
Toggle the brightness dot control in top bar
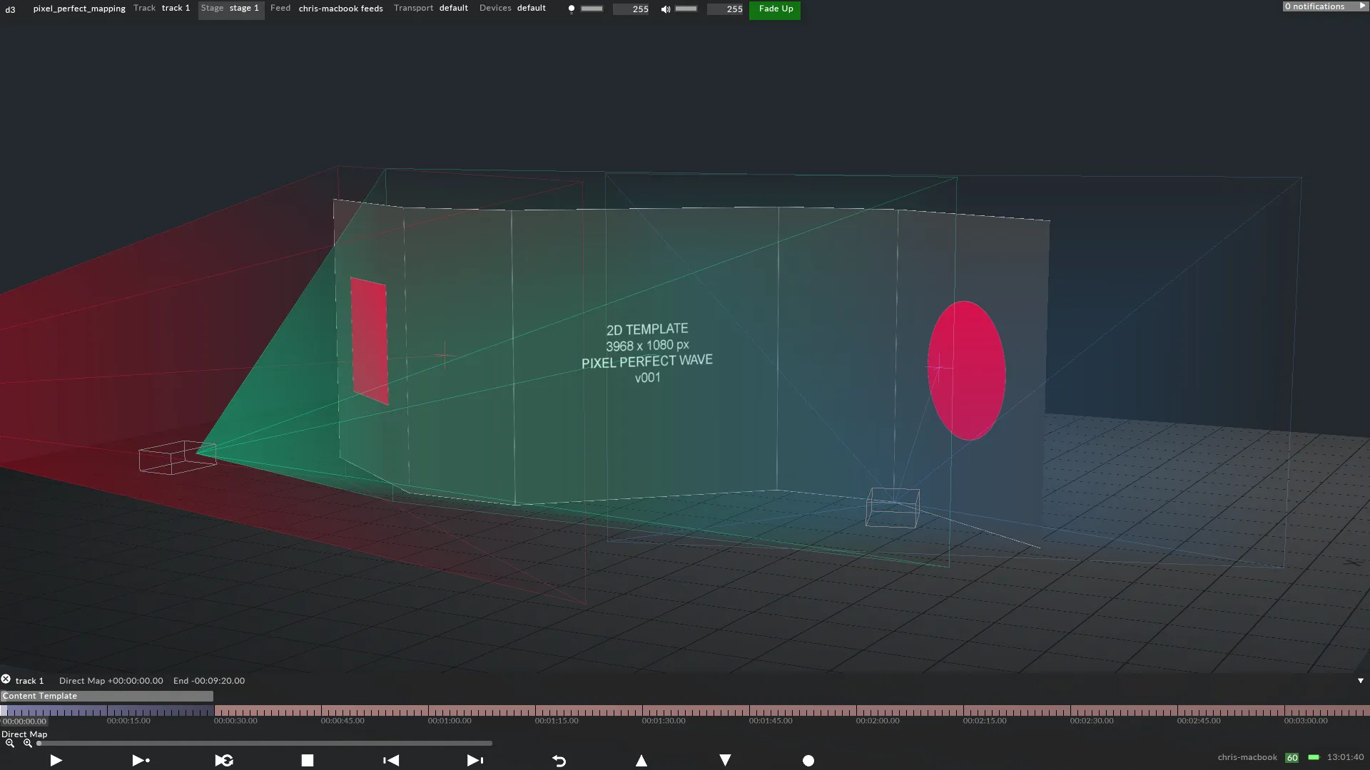pos(571,9)
